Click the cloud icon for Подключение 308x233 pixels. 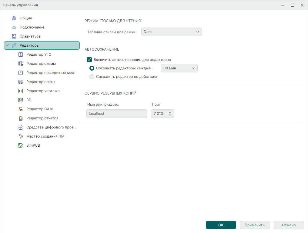(14, 27)
